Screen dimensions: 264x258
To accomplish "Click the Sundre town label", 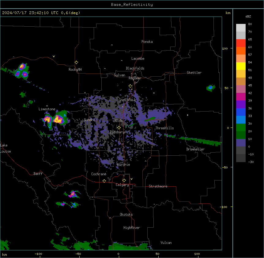I will pyautogui.click(x=89, y=120).
